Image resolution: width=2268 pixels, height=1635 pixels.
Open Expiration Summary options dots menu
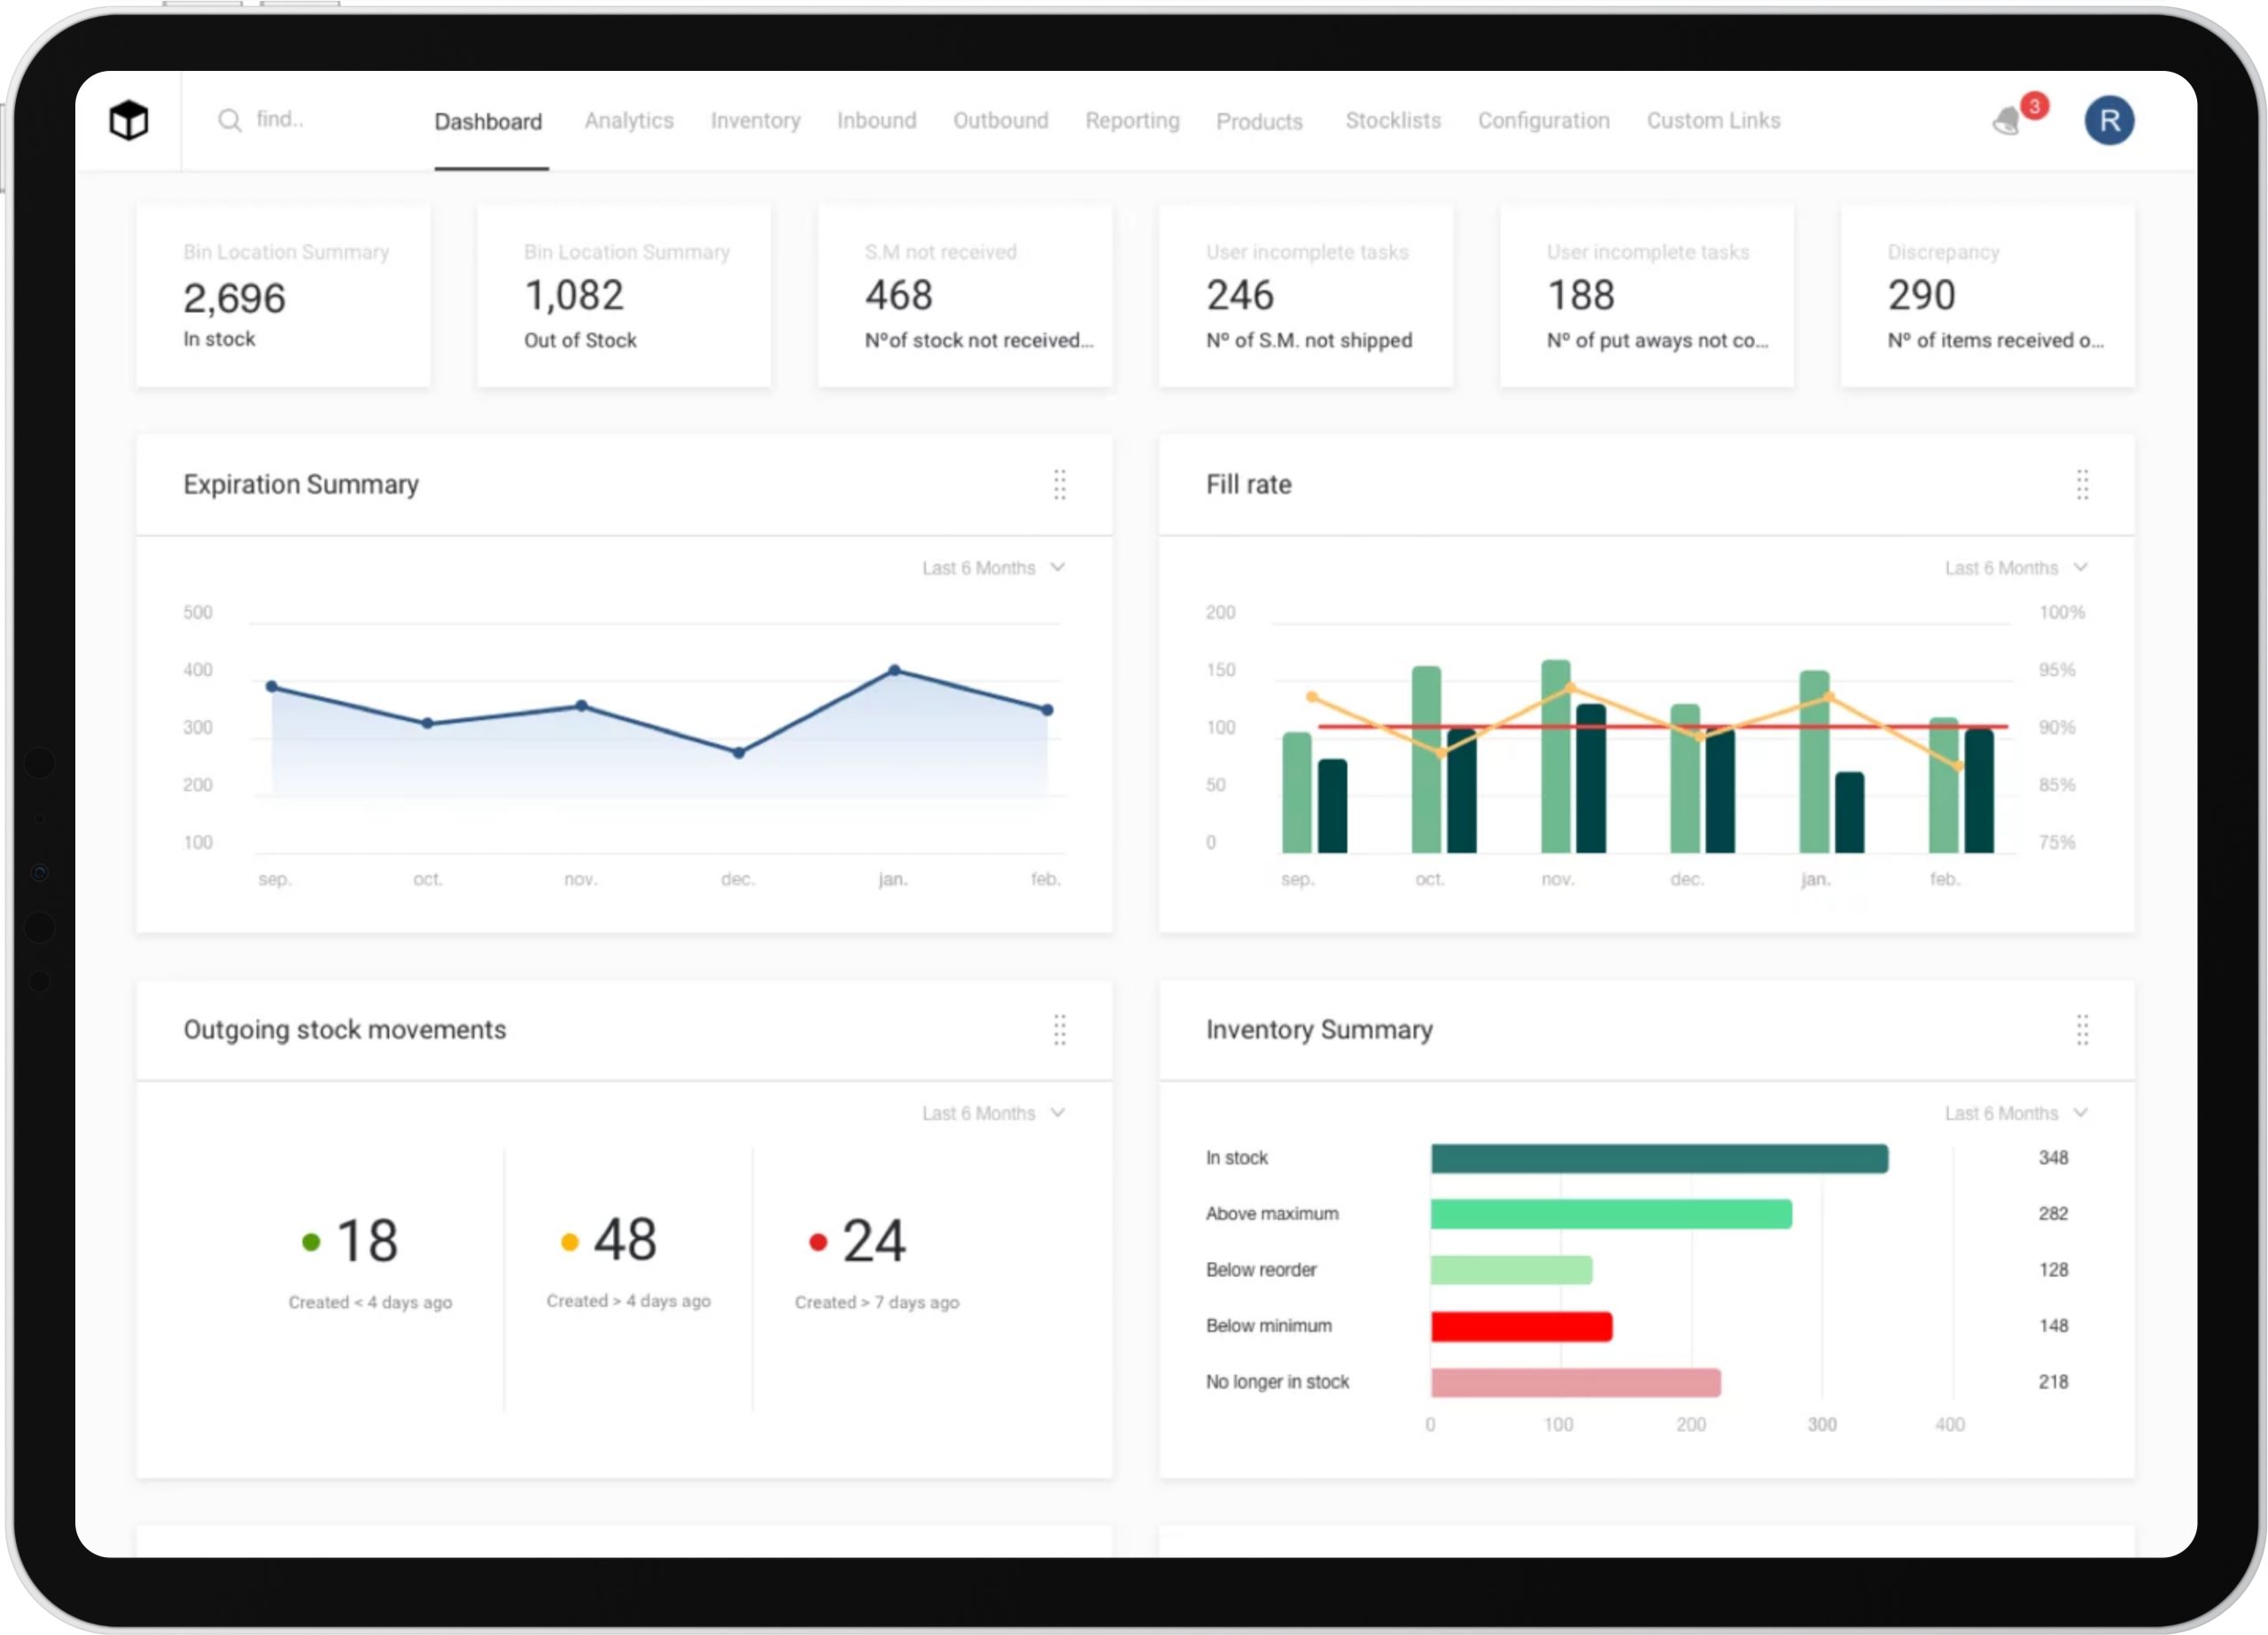point(1059,484)
